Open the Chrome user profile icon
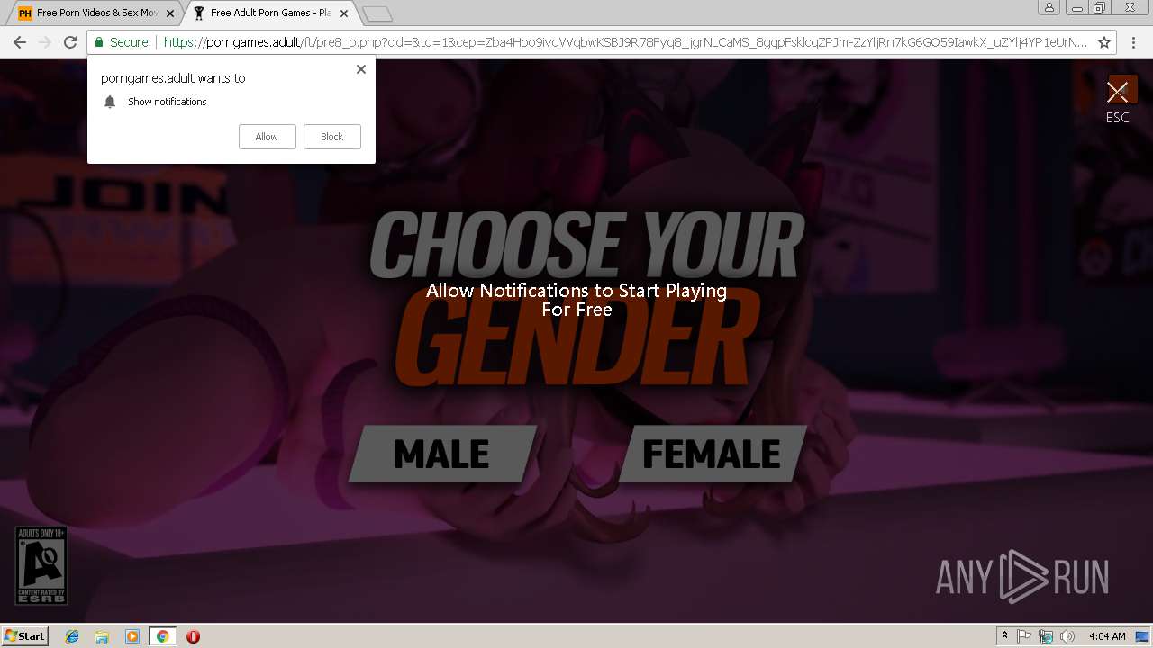This screenshot has width=1153, height=648. tap(1049, 8)
